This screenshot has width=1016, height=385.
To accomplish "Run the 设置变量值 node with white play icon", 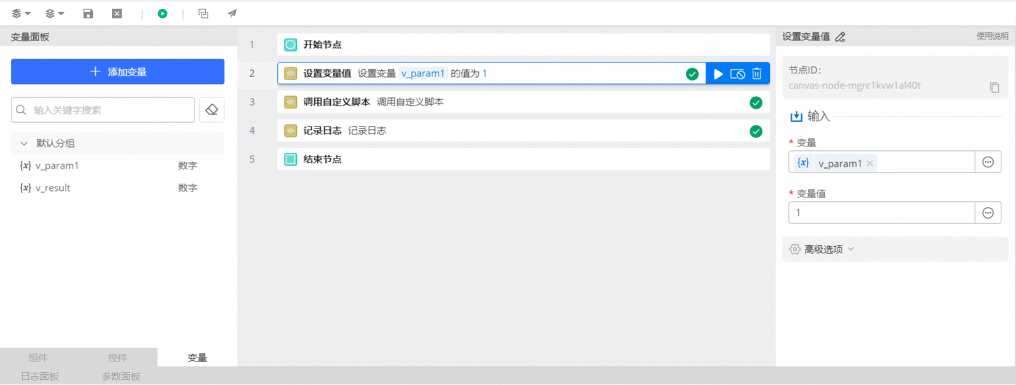I will coord(718,74).
